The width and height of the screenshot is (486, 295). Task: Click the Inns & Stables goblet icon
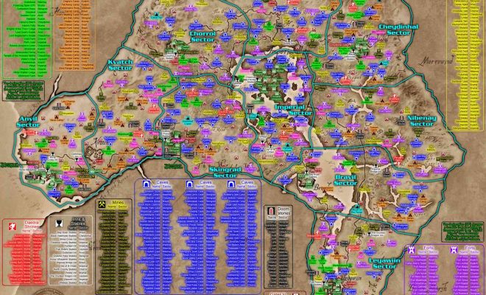tap(58, 223)
